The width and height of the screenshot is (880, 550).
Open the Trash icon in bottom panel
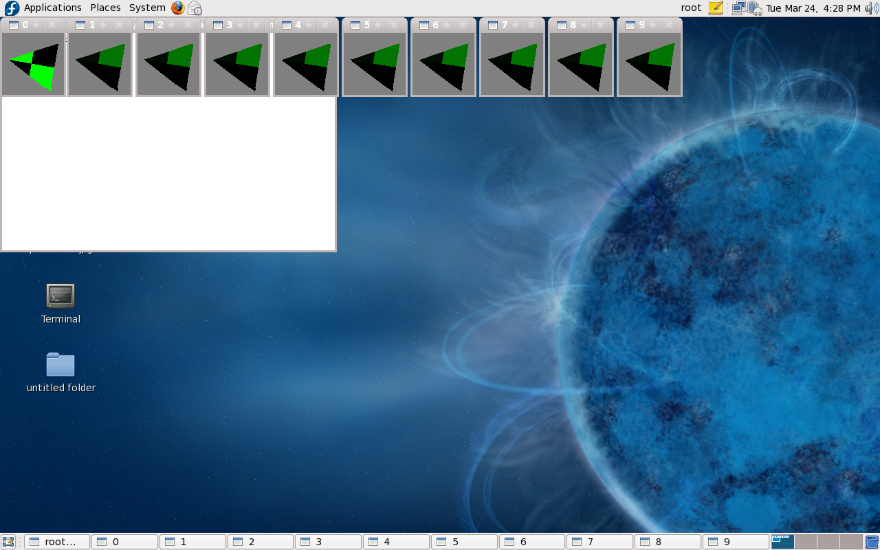click(872, 542)
